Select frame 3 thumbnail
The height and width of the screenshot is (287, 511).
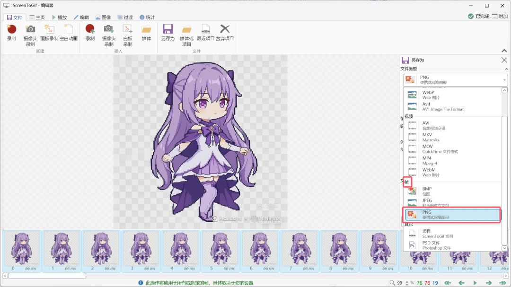pos(141,251)
